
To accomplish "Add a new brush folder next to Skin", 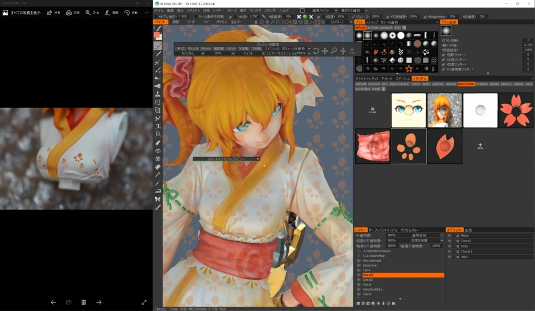I will click(404, 28).
